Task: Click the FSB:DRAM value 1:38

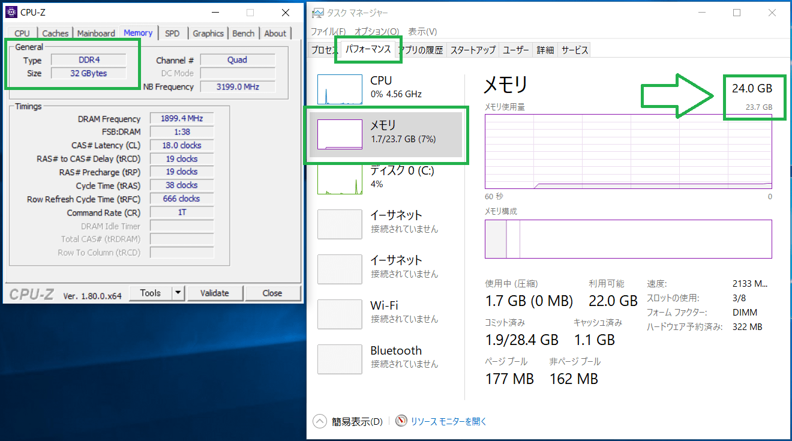Action: click(x=182, y=132)
